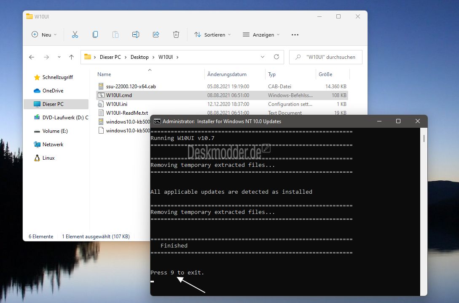The image size is (459, 303).
Task: Open the Neu dropdown menu
Action: tap(44, 35)
